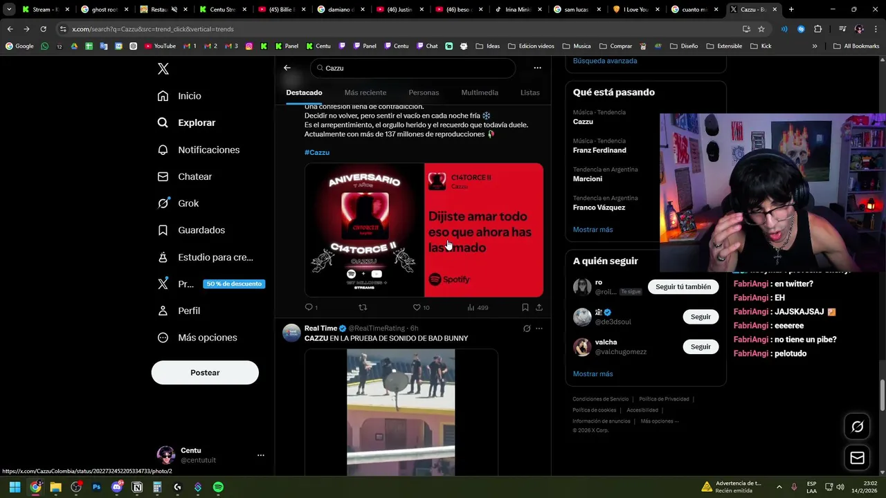The height and width of the screenshot is (498, 886).
Task: Click the Postear button
Action: [x=205, y=372]
